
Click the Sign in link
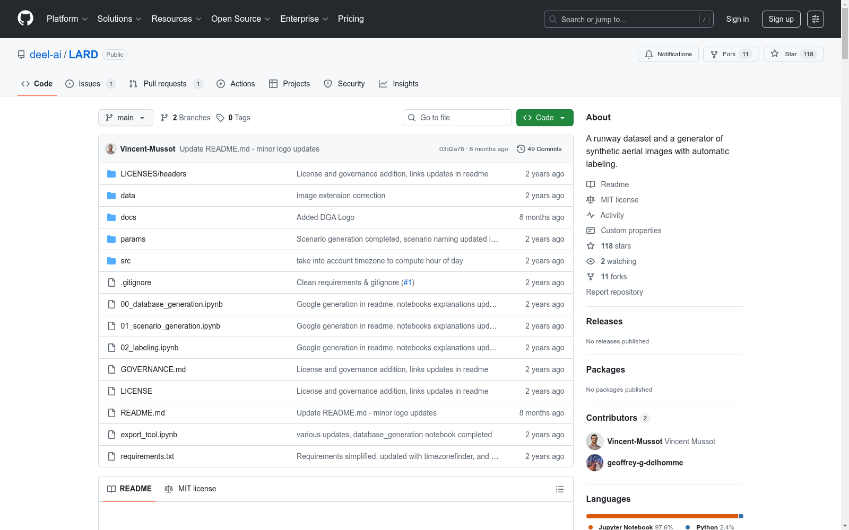tap(738, 19)
